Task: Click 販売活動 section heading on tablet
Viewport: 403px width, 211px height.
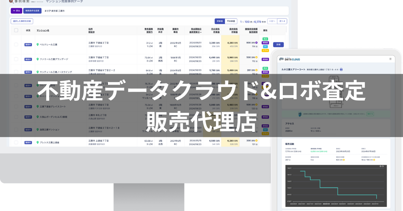Action: point(289,144)
